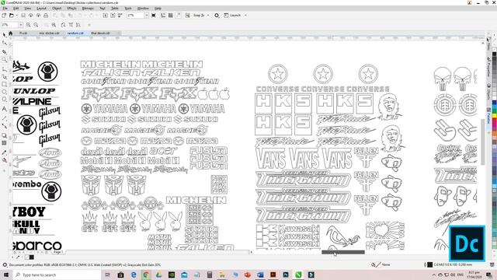The width and height of the screenshot is (497, 280).
Task: Select the Artistic Media tool
Action: point(5,76)
